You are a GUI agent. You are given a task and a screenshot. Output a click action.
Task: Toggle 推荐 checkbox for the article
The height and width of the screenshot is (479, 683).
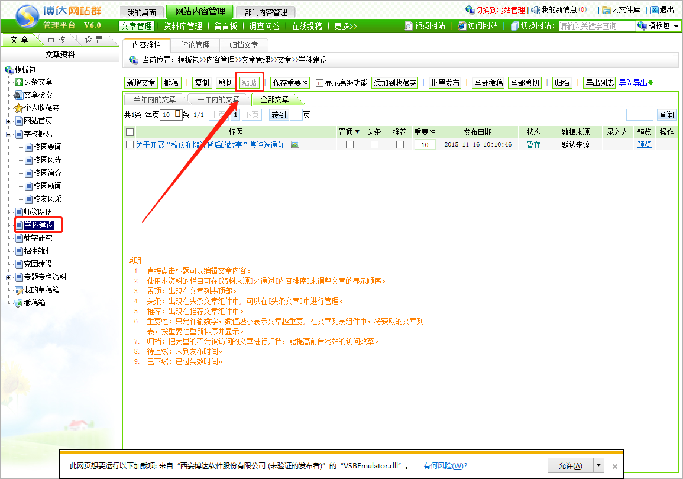400,144
